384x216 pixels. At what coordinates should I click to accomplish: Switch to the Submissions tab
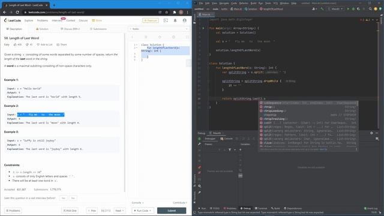tap(98, 29)
